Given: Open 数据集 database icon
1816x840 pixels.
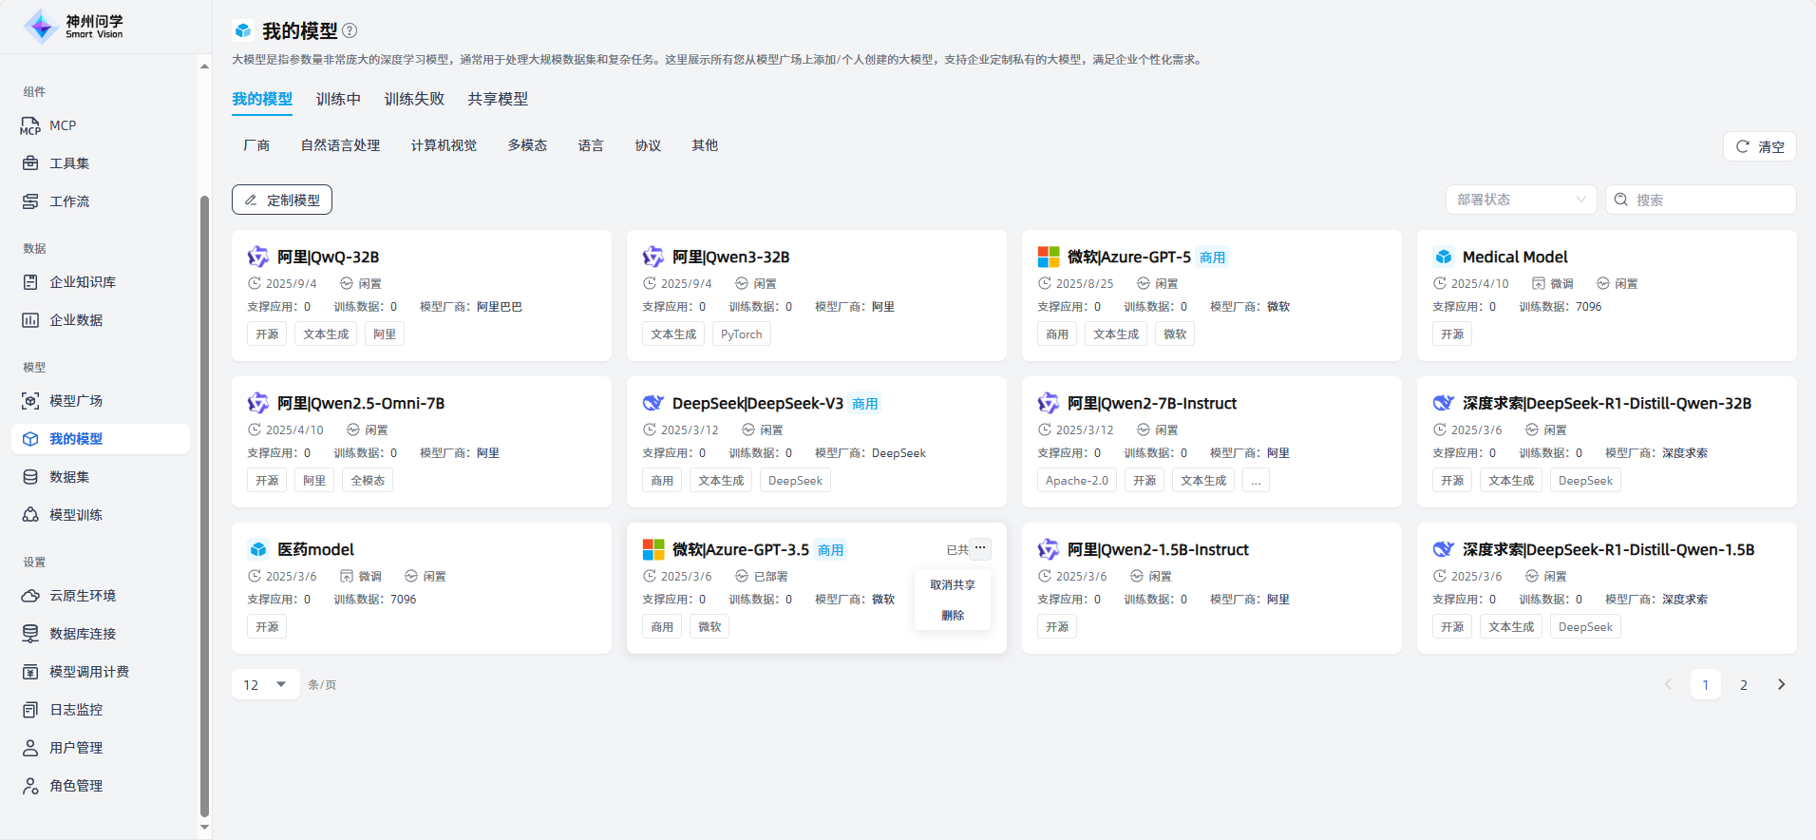Looking at the screenshot, I should click(x=30, y=477).
